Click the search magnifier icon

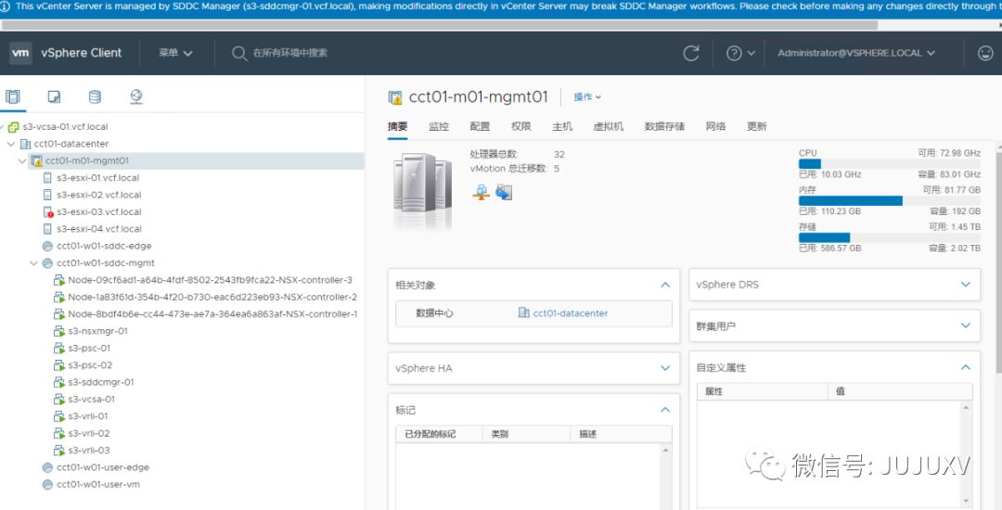[239, 53]
